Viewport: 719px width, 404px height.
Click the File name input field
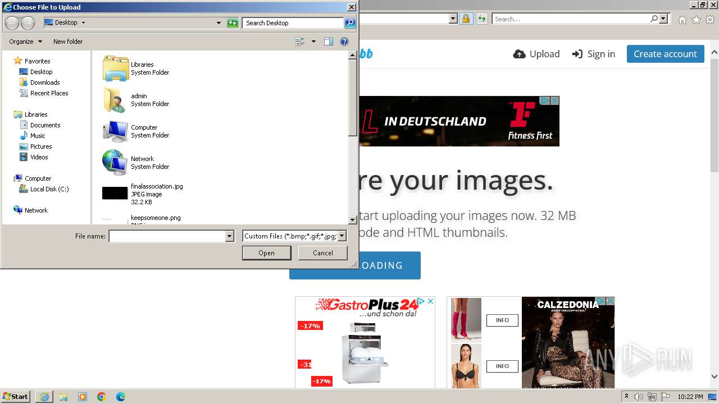point(167,236)
